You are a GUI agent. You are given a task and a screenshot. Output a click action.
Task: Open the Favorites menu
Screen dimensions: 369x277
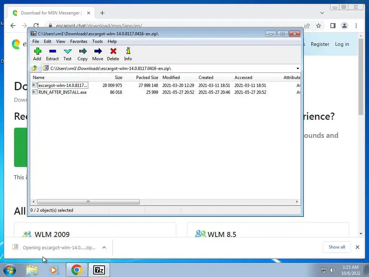tap(79, 41)
